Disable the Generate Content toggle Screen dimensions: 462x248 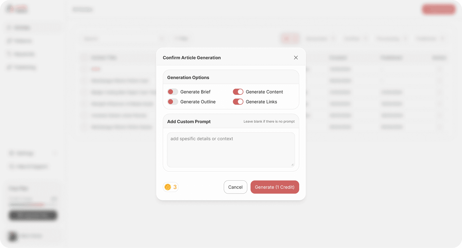238,92
